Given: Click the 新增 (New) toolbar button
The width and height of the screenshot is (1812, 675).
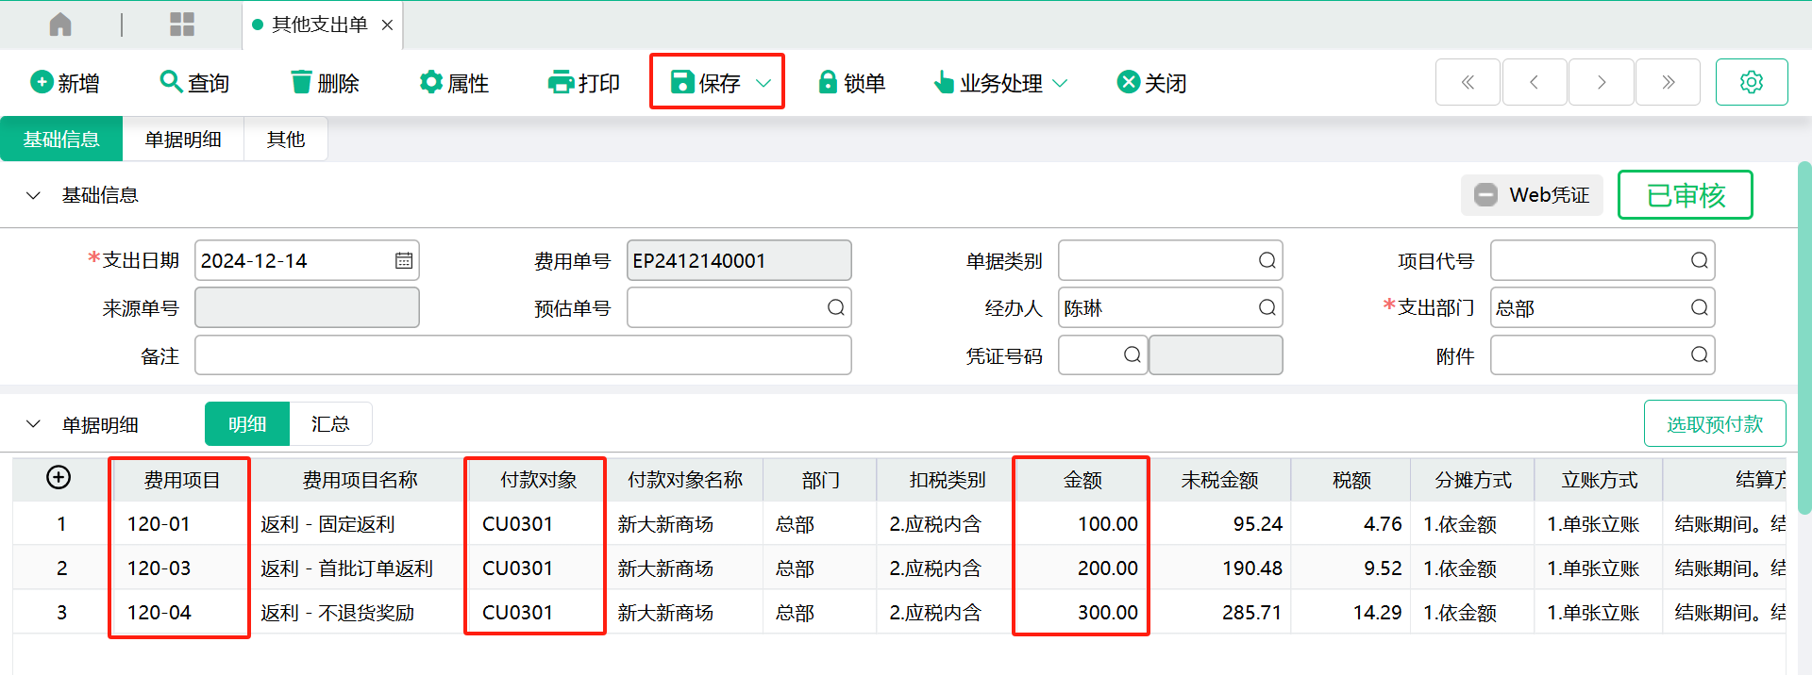Looking at the screenshot, I should (65, 83).
